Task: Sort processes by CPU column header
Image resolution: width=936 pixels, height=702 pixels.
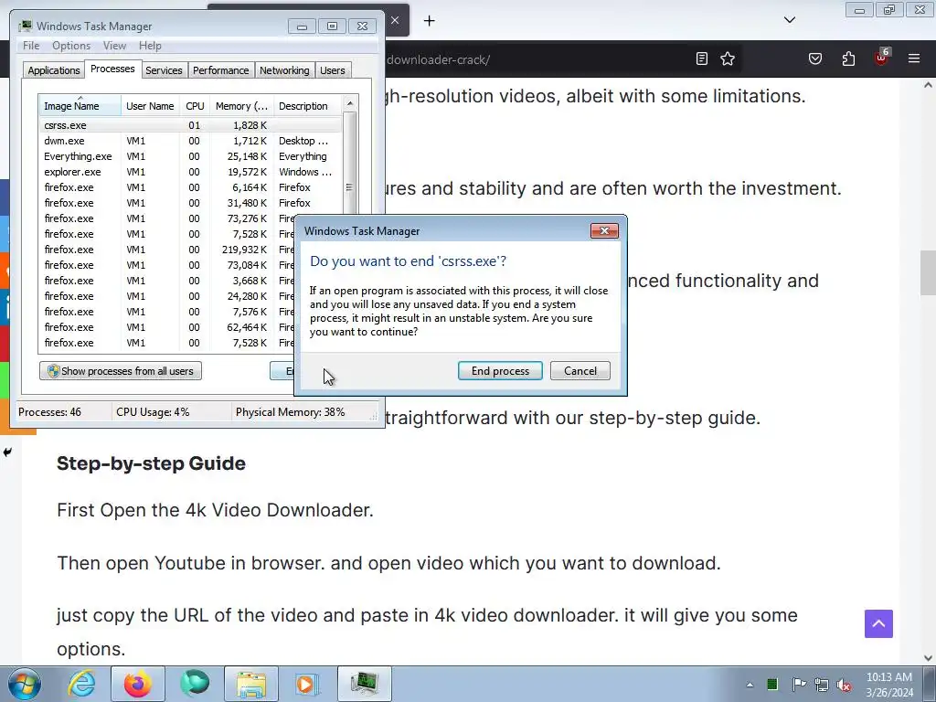Action: point(195,106)
